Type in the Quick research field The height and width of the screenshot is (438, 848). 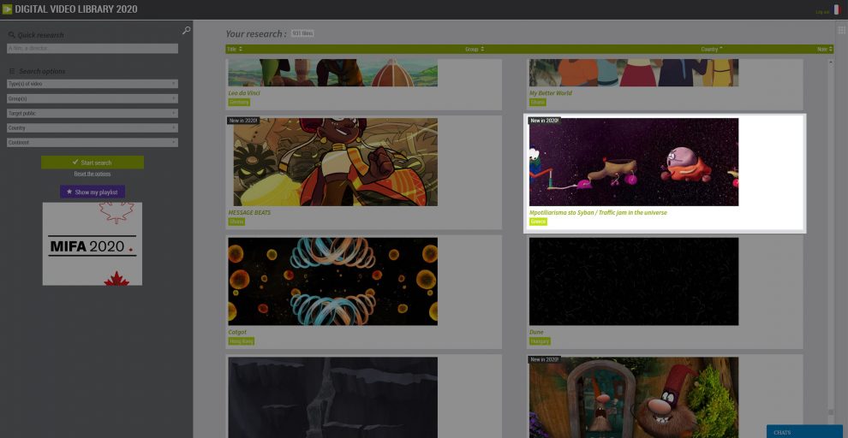[x=93, y=49]
